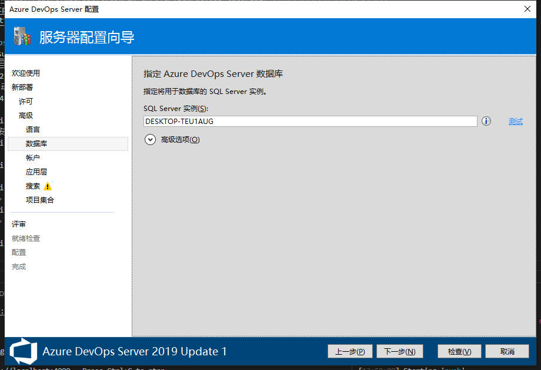Open the 许可 step
The width and height of the screenshot is (541, 370).
(26, 102)
